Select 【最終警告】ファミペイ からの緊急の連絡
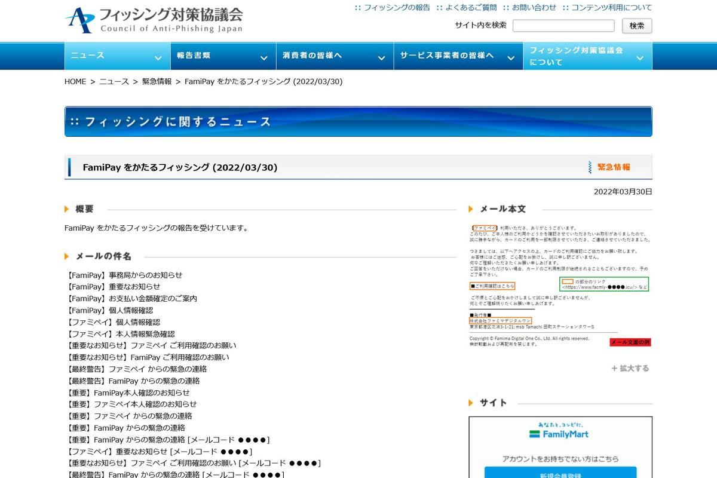Viewport: 717px width, 478px height. click(x=136, y=369)
